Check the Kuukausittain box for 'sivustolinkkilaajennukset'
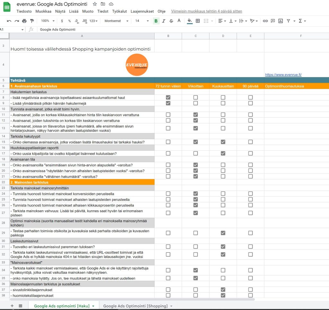This screenshot has width=329, height=310. click(x=223, y=289)
